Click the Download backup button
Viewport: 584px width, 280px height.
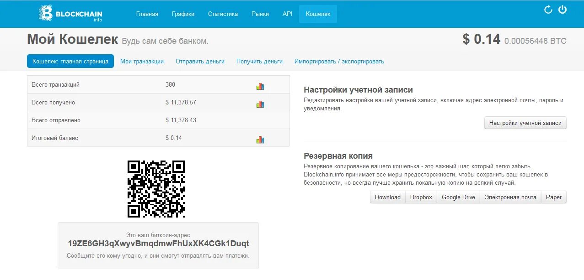click(x=388, y=197)
